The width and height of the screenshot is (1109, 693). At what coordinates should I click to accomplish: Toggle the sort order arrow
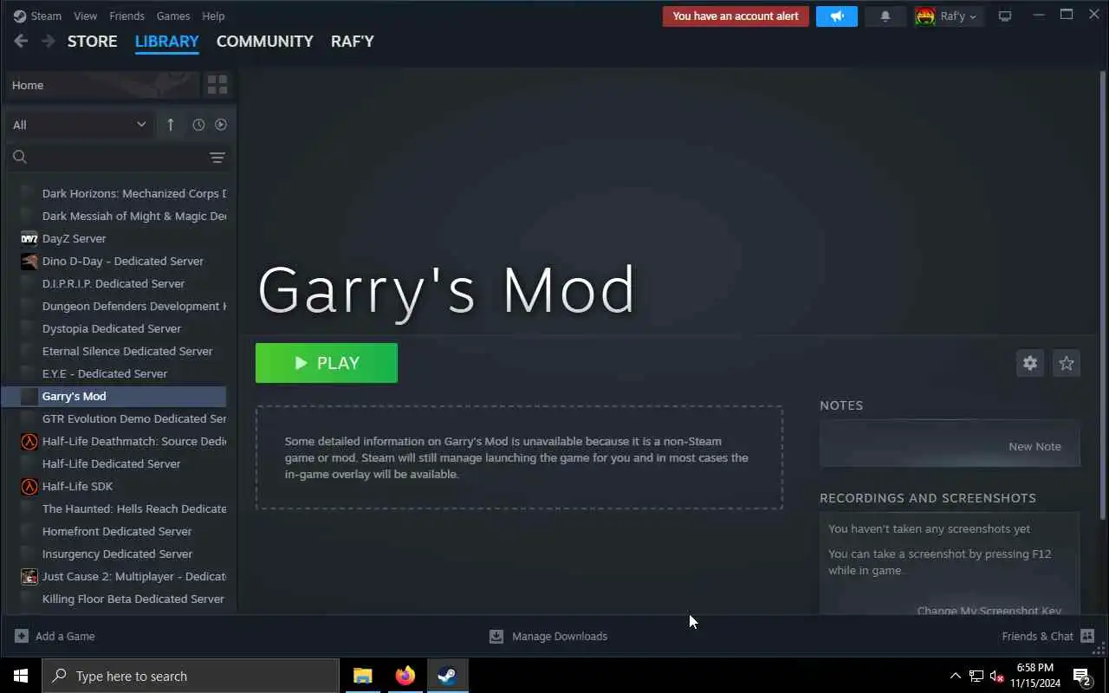pyautogui.click(x=170, y=125)
